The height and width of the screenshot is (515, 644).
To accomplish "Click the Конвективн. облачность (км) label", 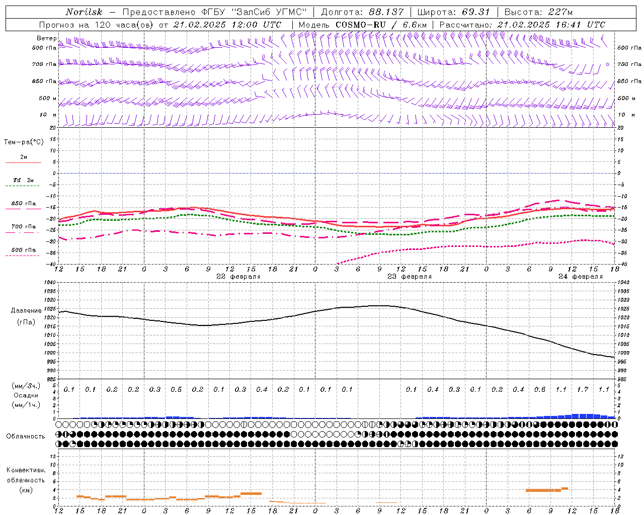I will point(26,480).
